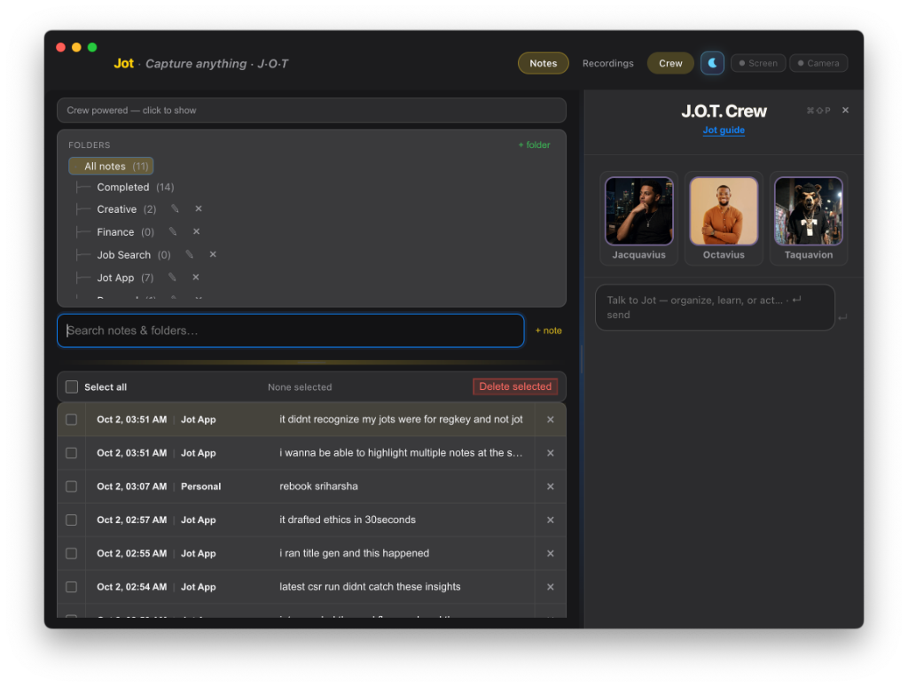Screen dimensions: 908x687
Task: Delete the Creative folder
Action: click(x=199, y=208)
